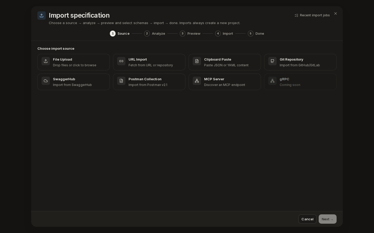374x233 pixels.
Task: Click the 'Coming soon' text under gRPC
Action: tap(290, 85)
